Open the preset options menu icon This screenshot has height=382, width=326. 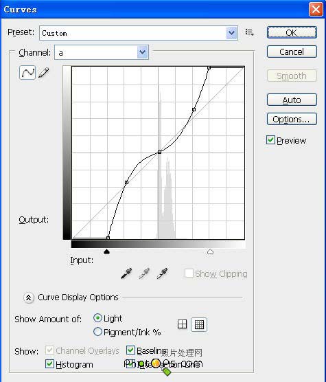pyautogui.click(x=250, y=32)
